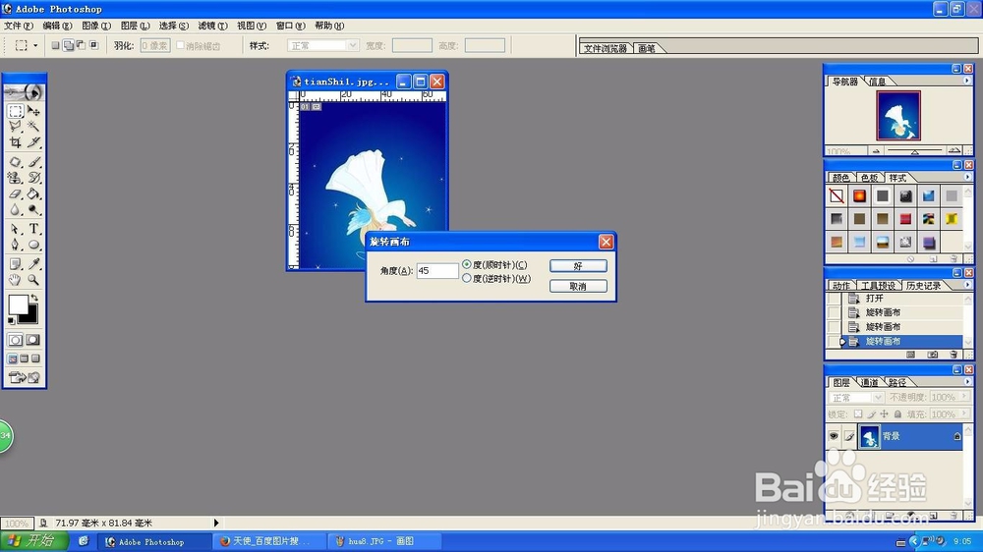Open the Navigator panel flyout menu

point(966,81)
